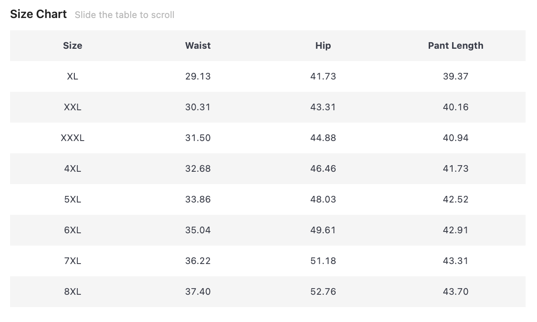Select the XL size cell
The height and width of the screenshot is (322, 537).
tap(73, 76)
